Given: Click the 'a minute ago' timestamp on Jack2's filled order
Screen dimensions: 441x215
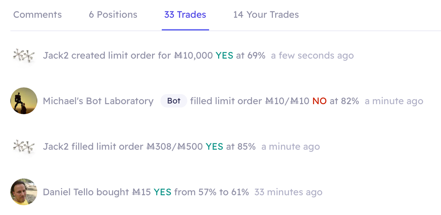Looking at the screenshot, I should (x=291, y=147).
